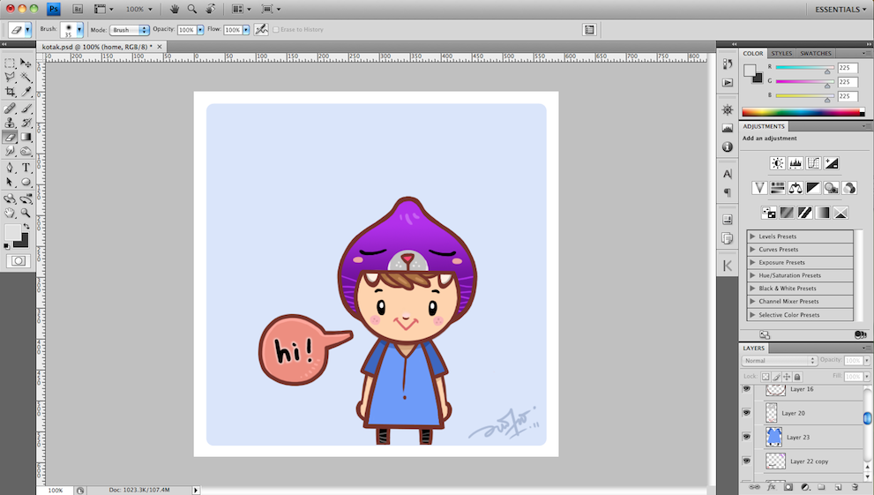Add a Photo Filter adjustment
This screenshot has width=874, height=495.
pos(831,188)
